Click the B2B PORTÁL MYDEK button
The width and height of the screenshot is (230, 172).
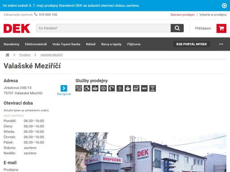(191, 44)
